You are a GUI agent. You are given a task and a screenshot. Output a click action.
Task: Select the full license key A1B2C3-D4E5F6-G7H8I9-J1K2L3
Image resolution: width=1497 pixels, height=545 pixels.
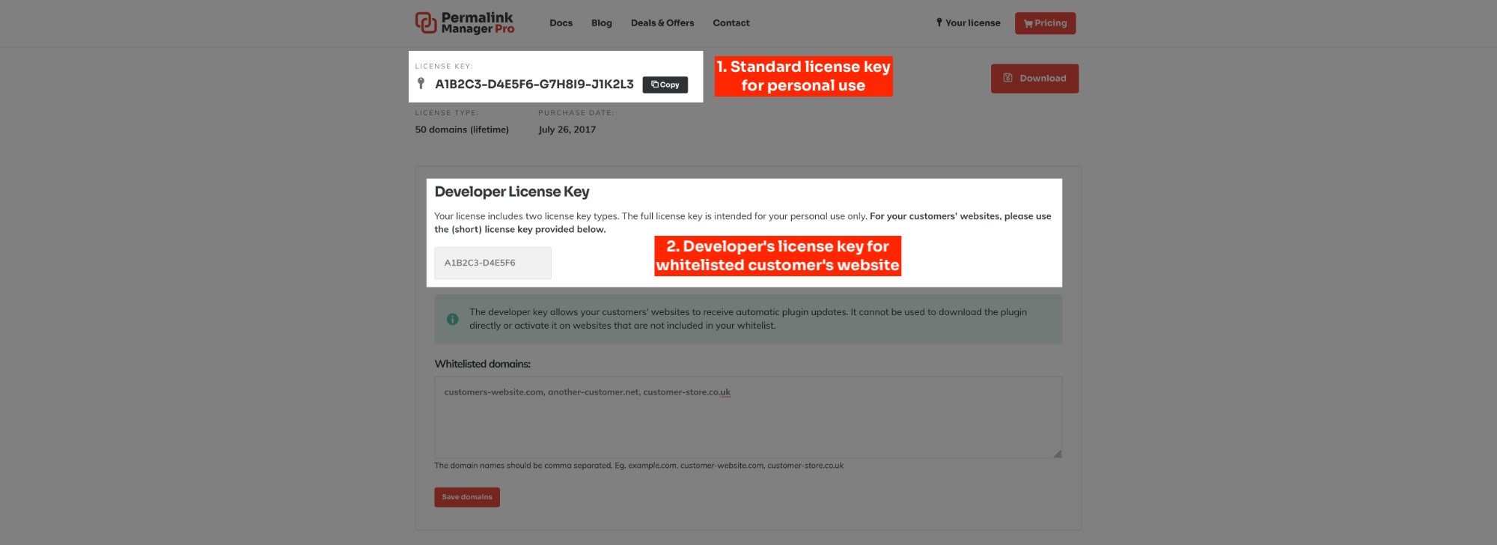pyautogui.click(x=534, y=85)
